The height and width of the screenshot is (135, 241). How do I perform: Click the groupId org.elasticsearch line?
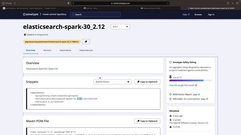pos(56,96)
